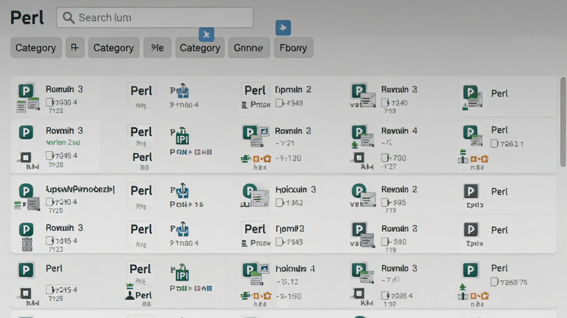
Task: Select the hash-symbol filter chip
Action: click(x=75, y=47)
